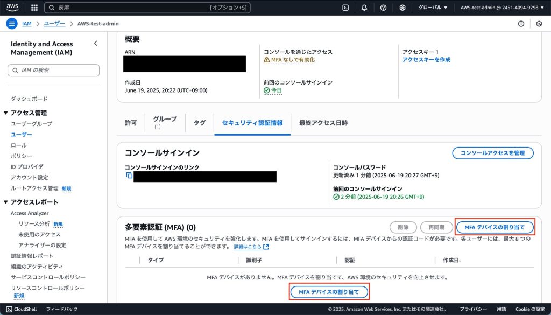Copy the console sign-in link icon
Viewport: 551px width, 315px height.
point(129,175)
